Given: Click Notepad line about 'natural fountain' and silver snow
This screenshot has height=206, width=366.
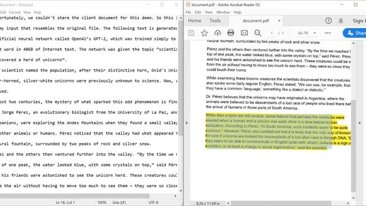Looking at the screenshot, I should (x=75, y=144).
